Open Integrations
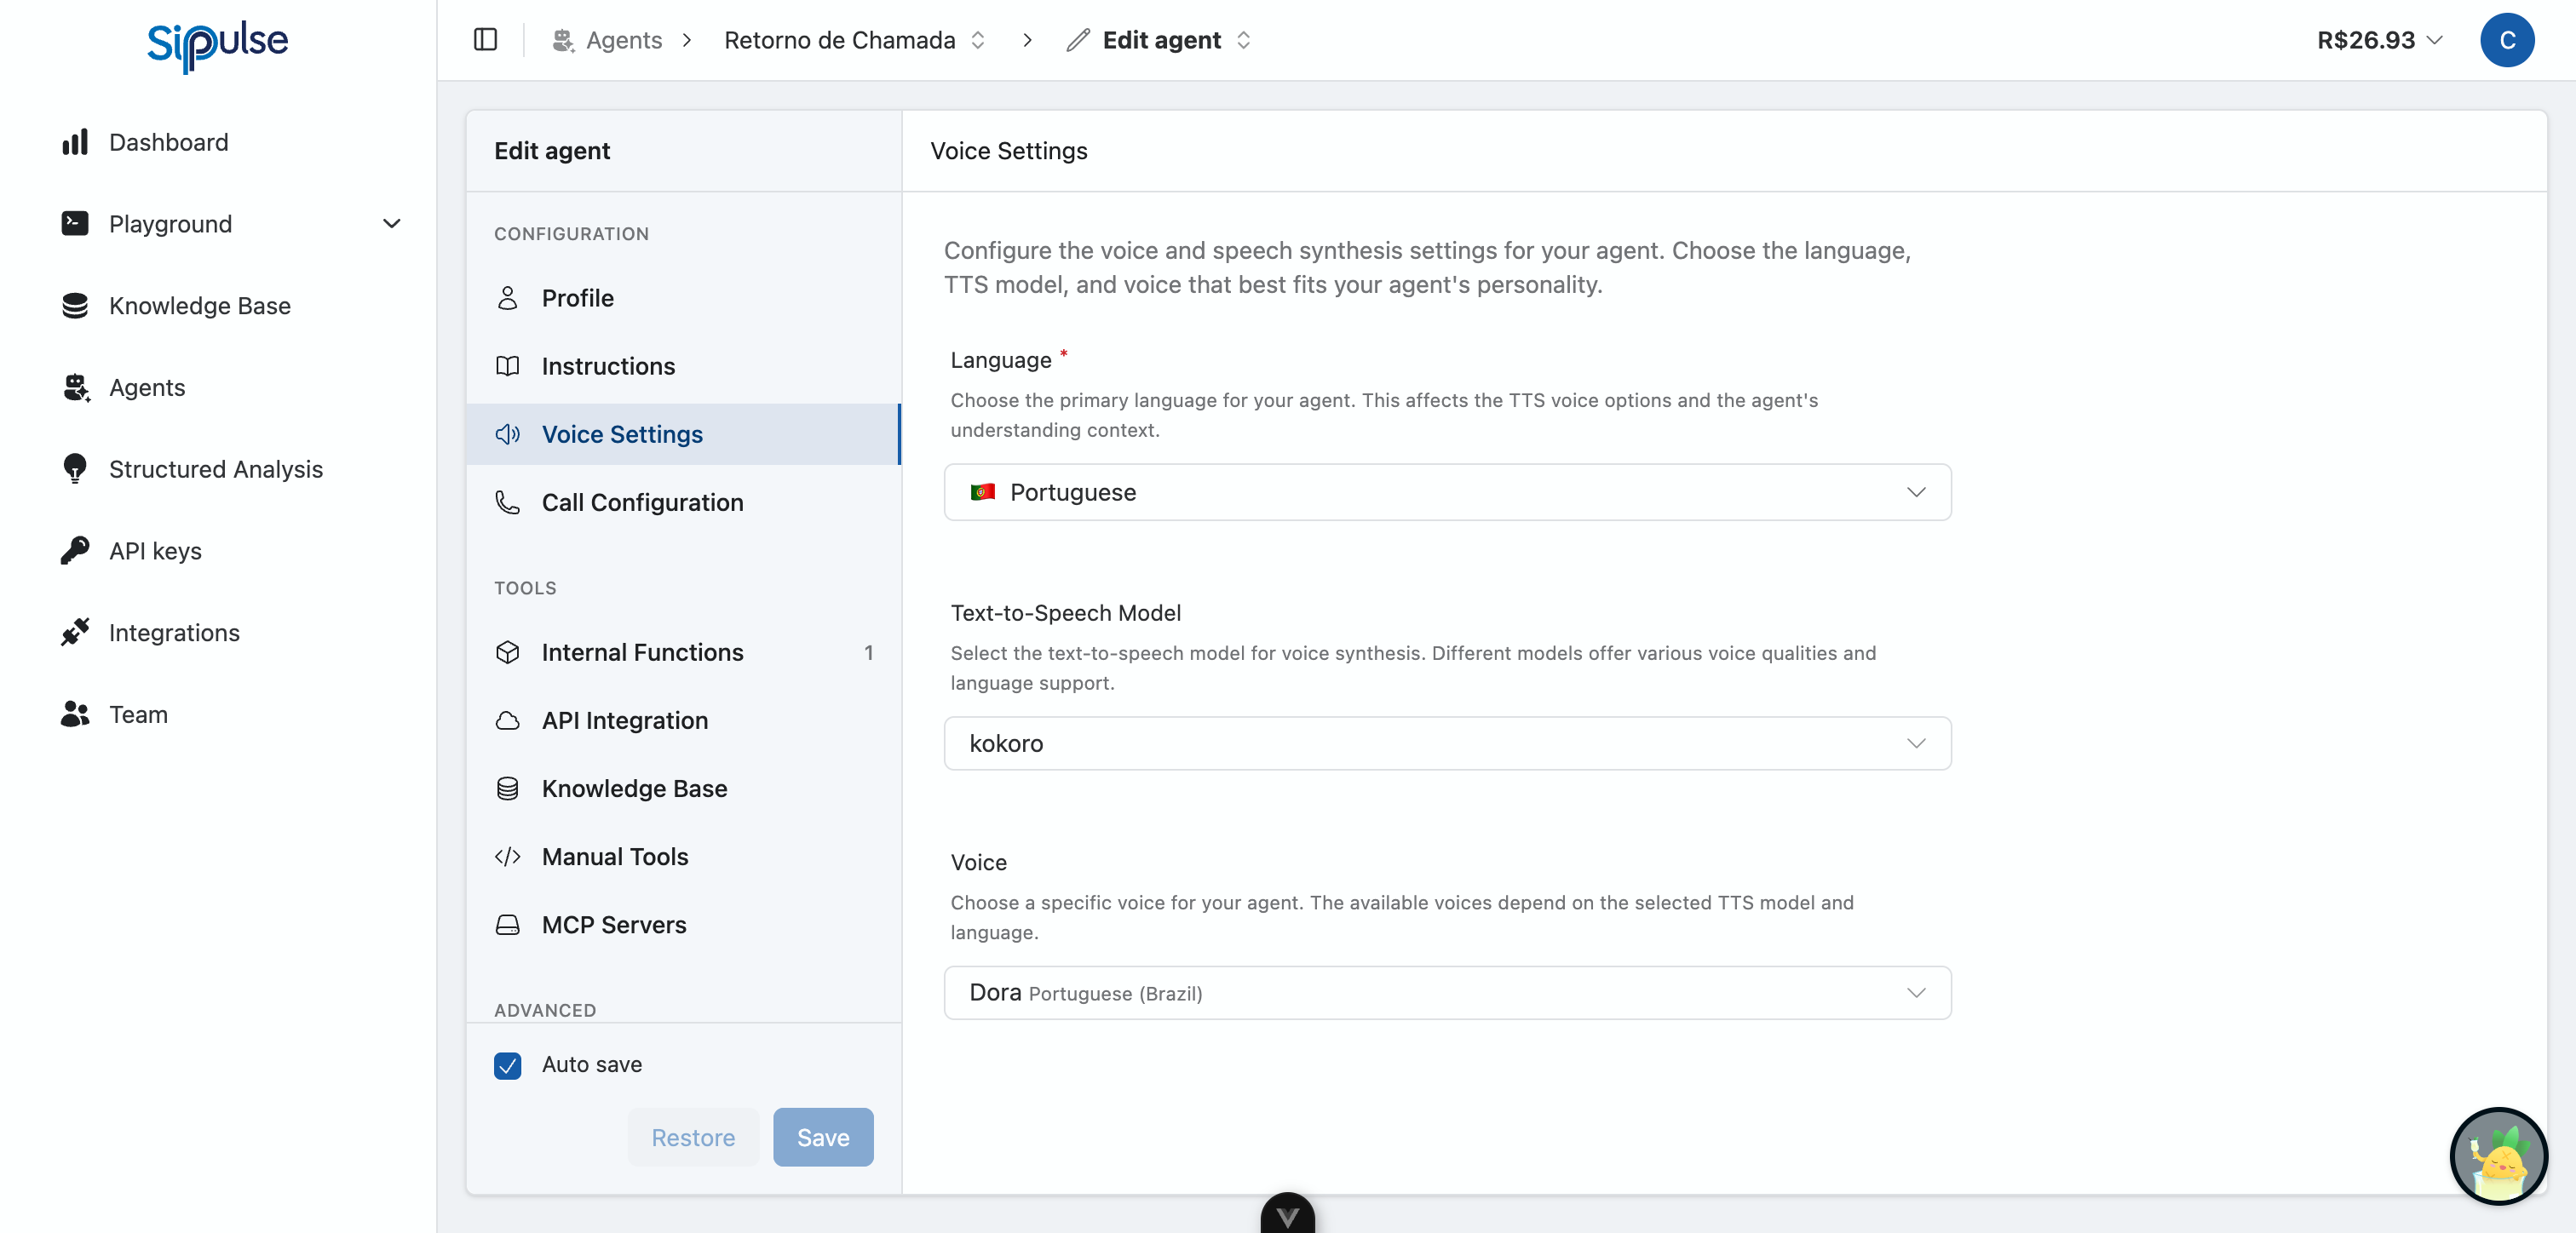 pyautogui.click(x=174, y=633)
